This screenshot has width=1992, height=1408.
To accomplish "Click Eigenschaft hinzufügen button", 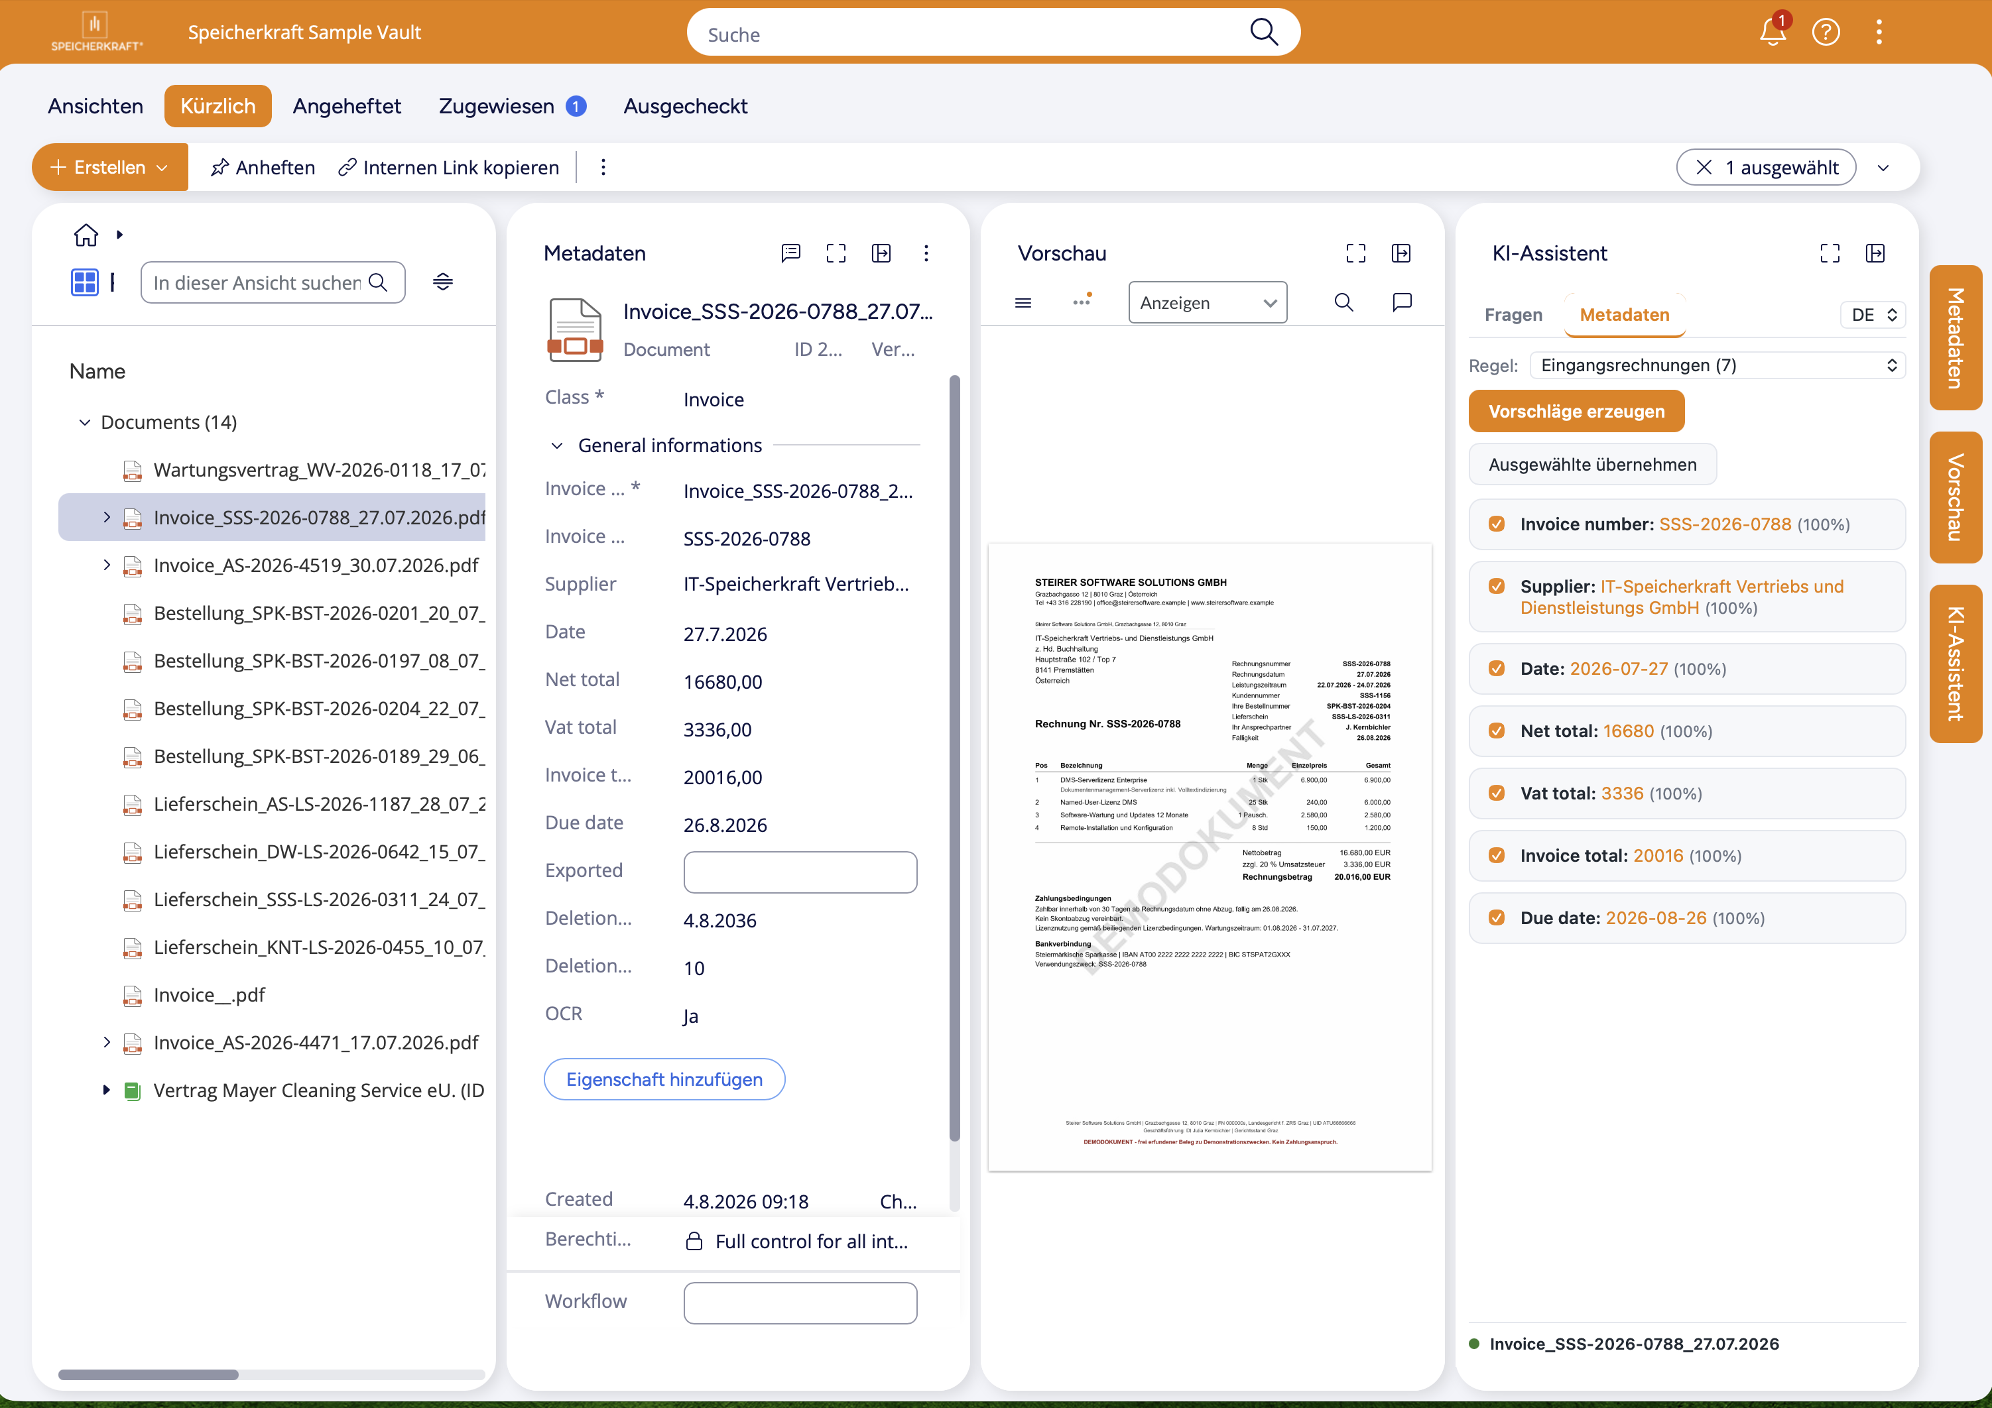I will [x=664, y=1079].
